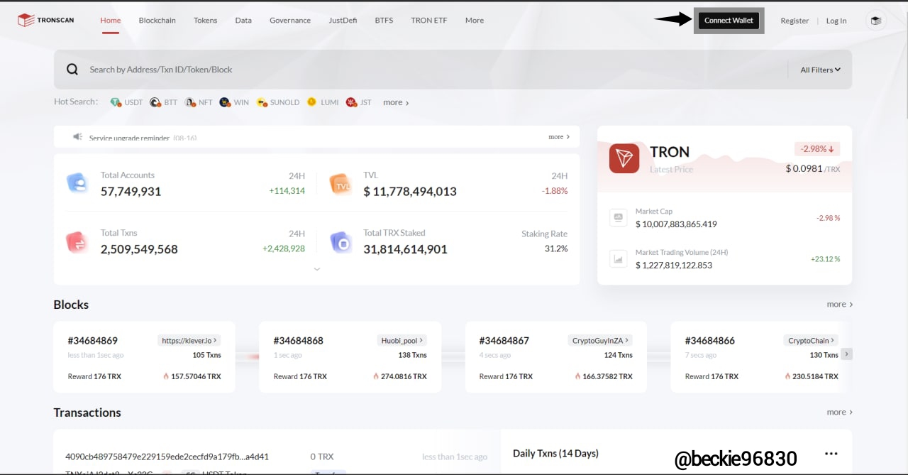Open the https://klever.io producer link

(189, 340)
